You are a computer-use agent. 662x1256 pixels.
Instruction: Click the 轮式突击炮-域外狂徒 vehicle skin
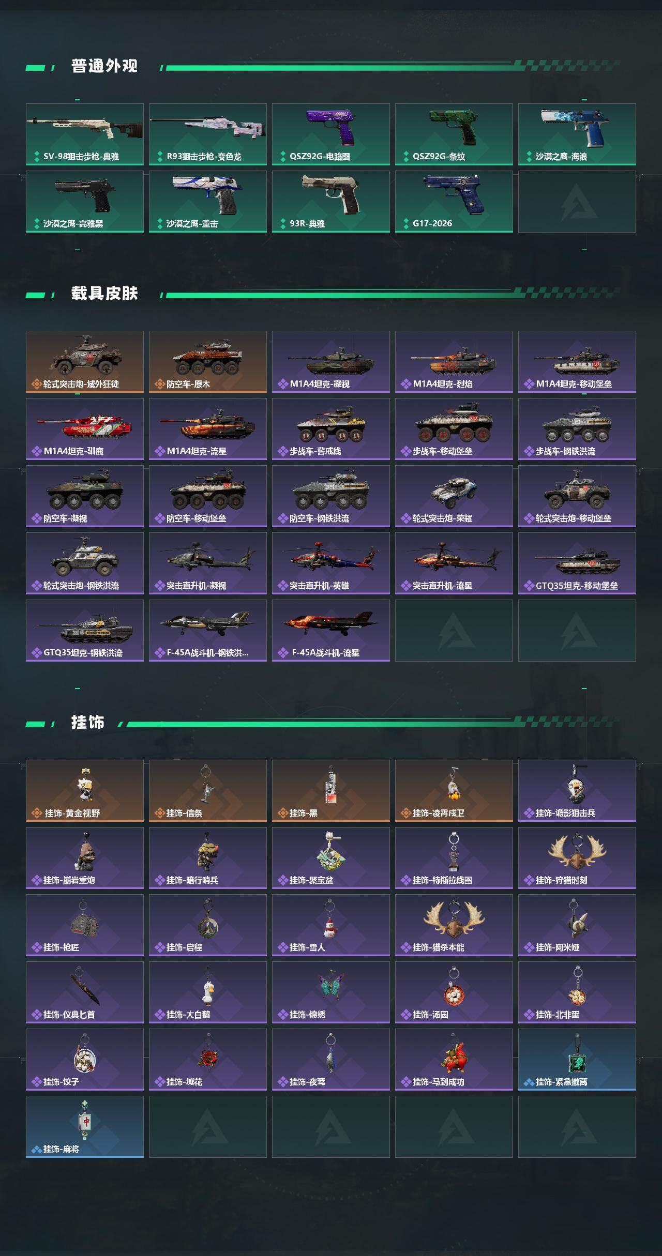click(x=85, y=362)
